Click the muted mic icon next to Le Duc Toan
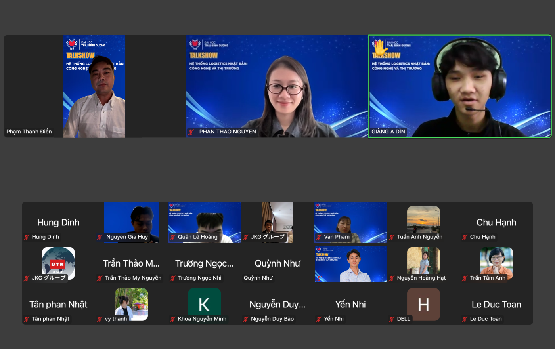Image resolution: width=555 pixels, height=349 pixels. point(465,319)
